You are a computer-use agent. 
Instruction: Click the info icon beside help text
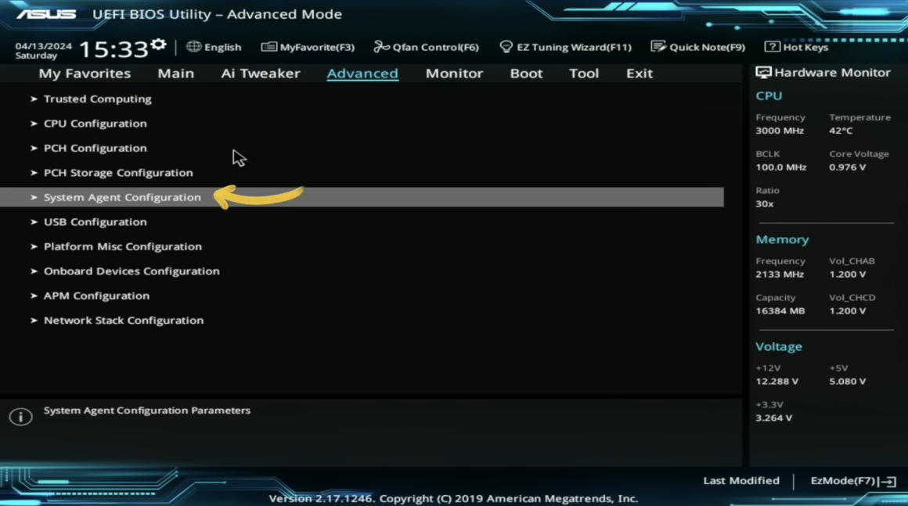point(21,416)
